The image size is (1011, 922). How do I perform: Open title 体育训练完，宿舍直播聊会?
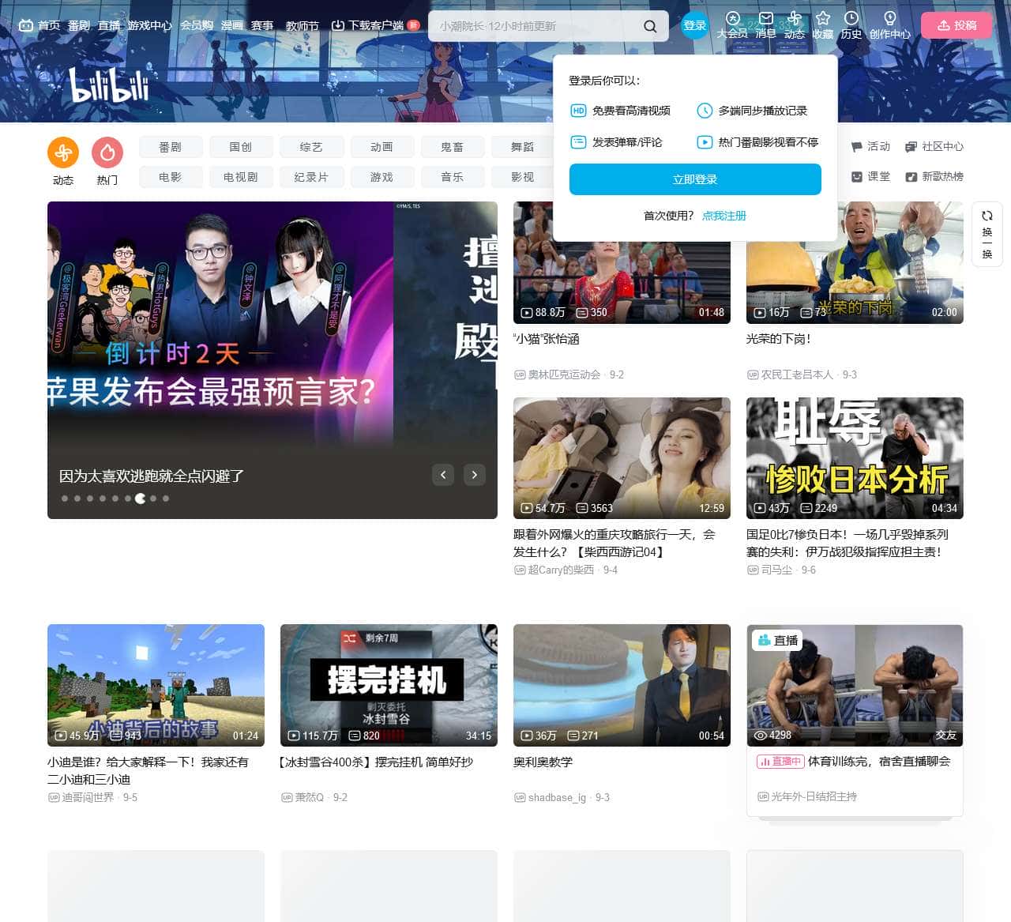(879, 762)
